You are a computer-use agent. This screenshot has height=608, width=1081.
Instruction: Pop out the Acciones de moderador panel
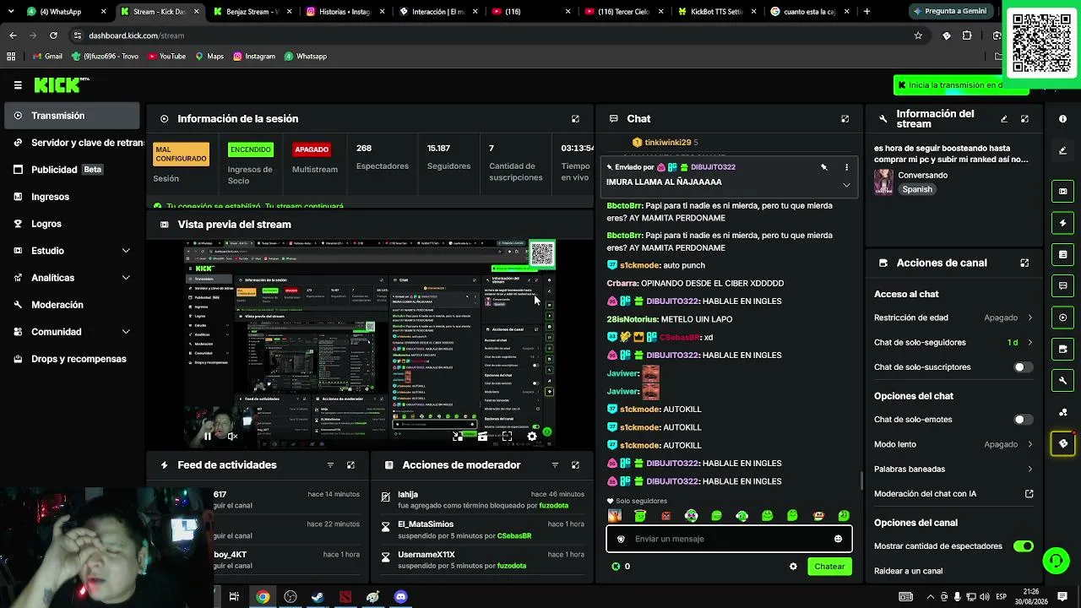[x=575, y=465]
